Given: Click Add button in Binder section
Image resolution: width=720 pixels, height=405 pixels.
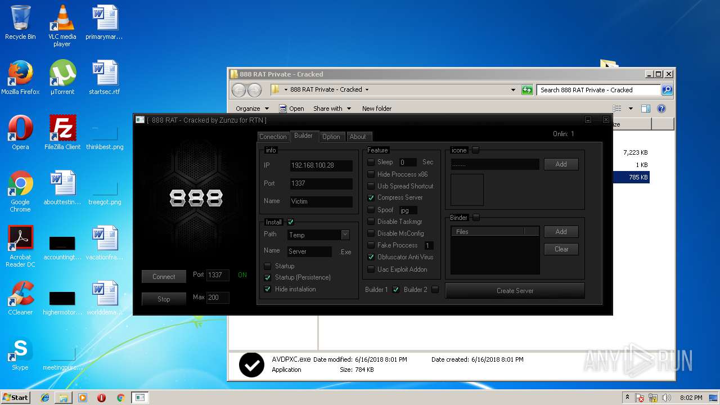Looking at the screenshot, I should coord(561,232).
